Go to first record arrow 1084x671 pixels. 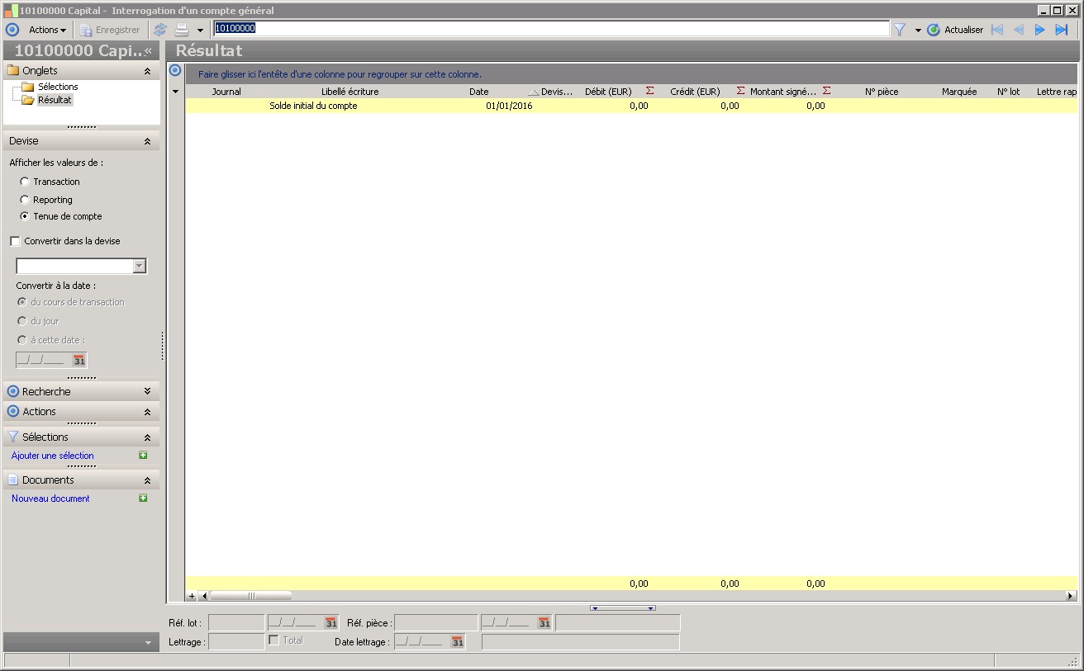997,30
